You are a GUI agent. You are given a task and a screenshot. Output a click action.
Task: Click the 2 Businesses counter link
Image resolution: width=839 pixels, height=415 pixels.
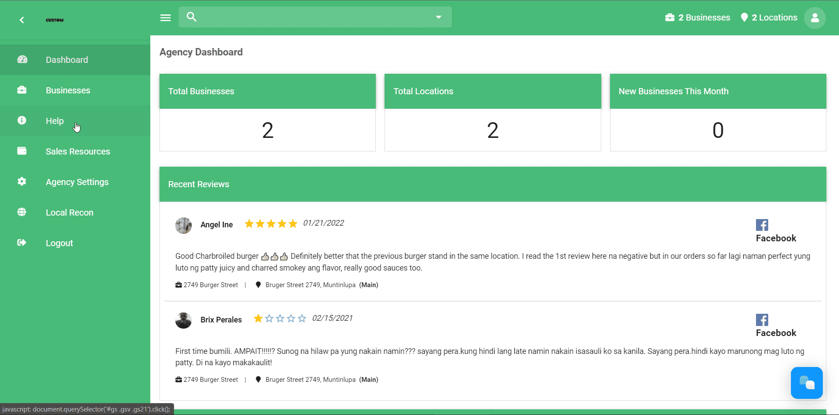click(x=697, y=17)
